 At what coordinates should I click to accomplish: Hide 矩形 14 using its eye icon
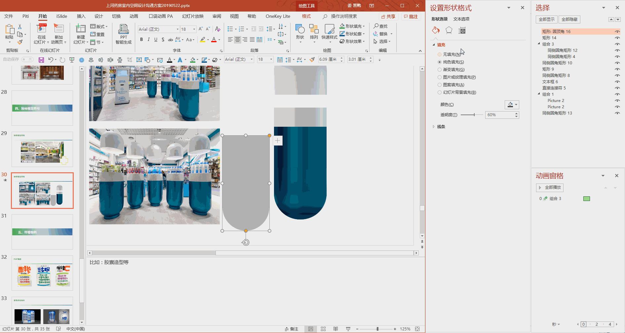coord(617,38)
